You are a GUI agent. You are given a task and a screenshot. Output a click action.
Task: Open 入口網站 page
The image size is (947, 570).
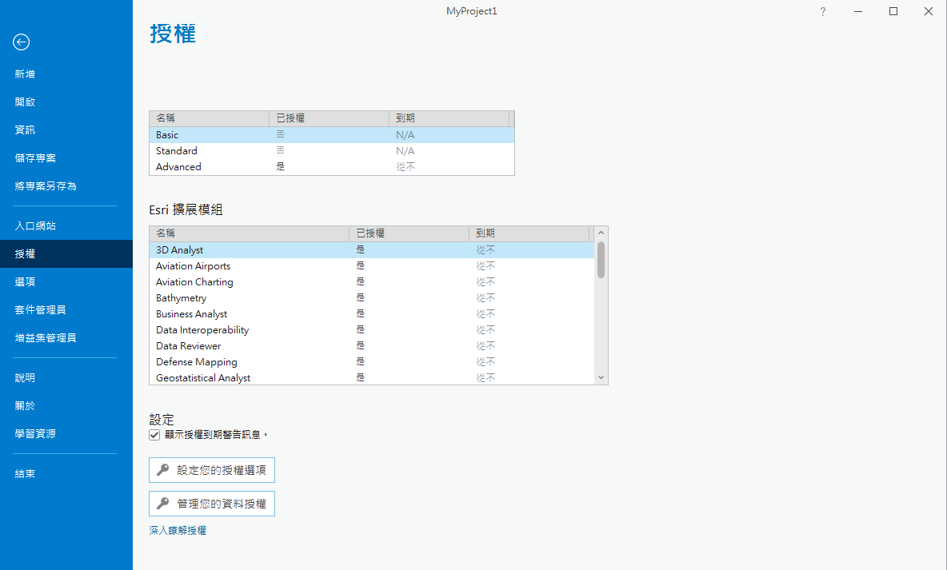(x=35, y=225)
